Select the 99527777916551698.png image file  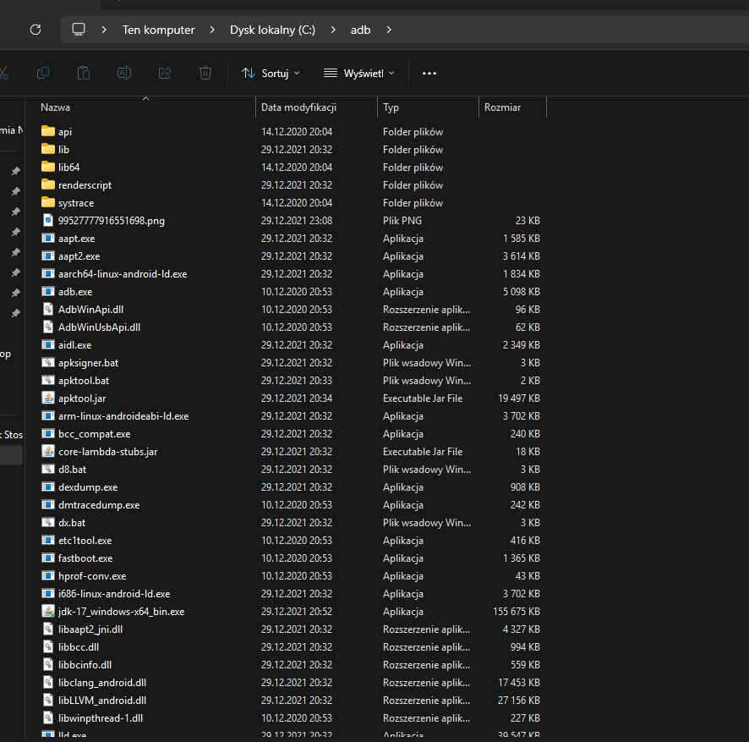coord(111,221)
